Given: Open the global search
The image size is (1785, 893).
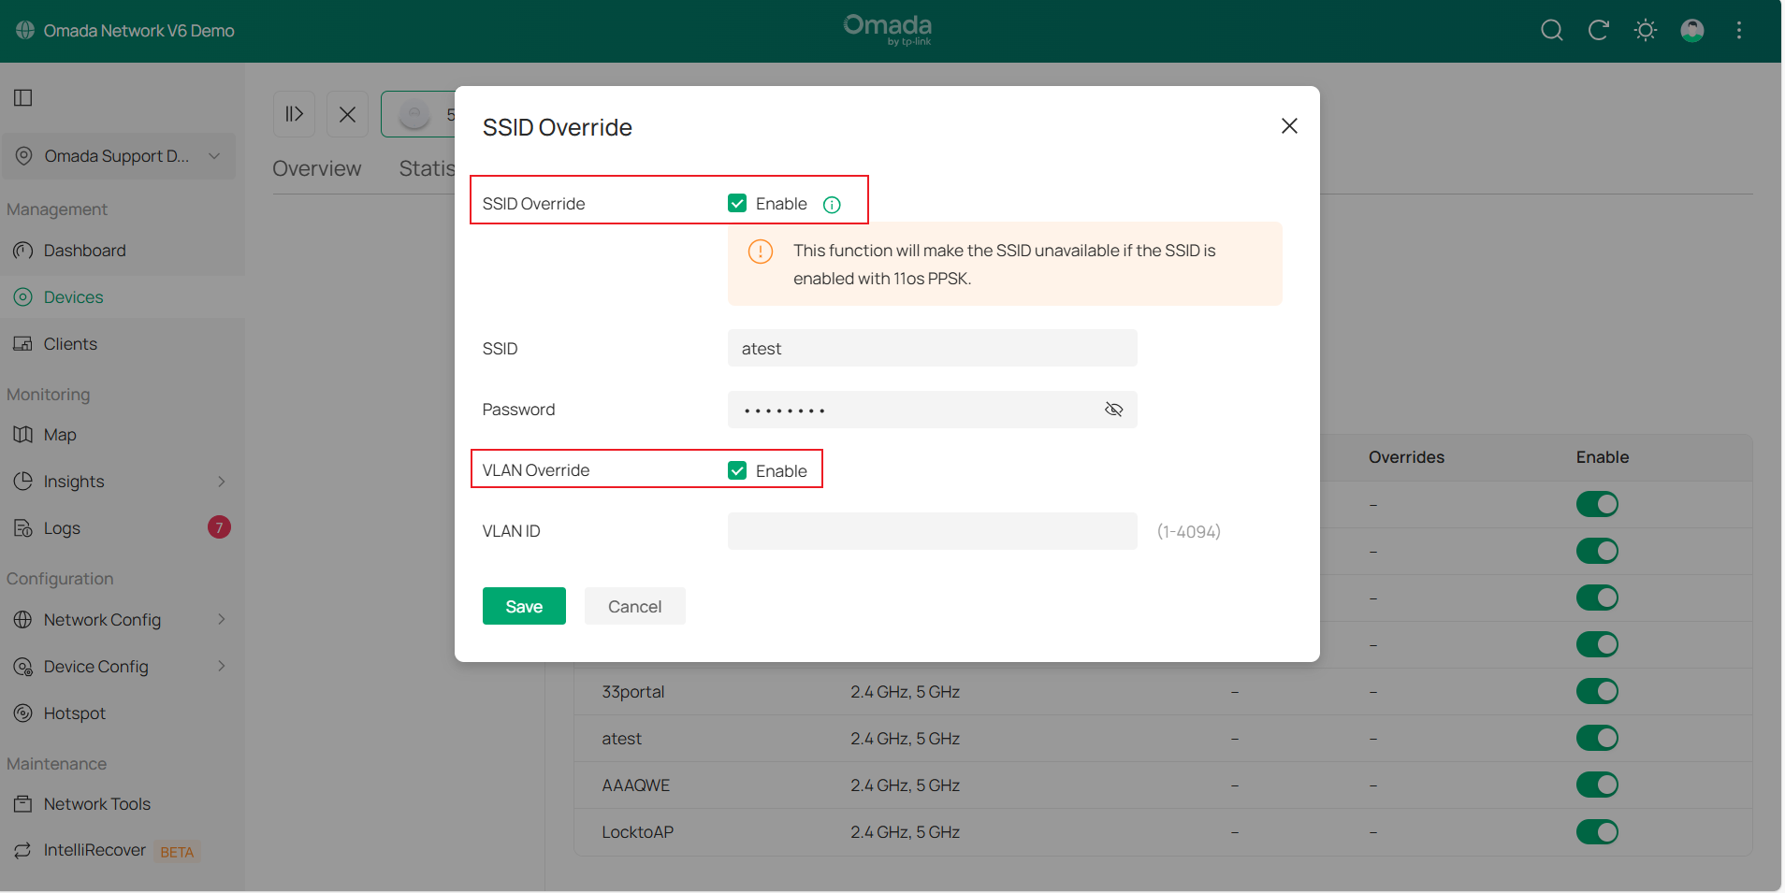Looking at the screenshot, I should (x=1551, y=29).
